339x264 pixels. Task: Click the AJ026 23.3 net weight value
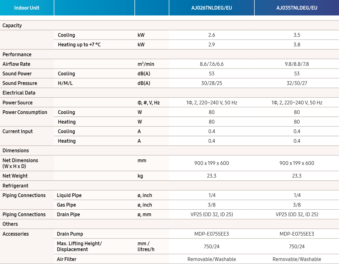212,176
